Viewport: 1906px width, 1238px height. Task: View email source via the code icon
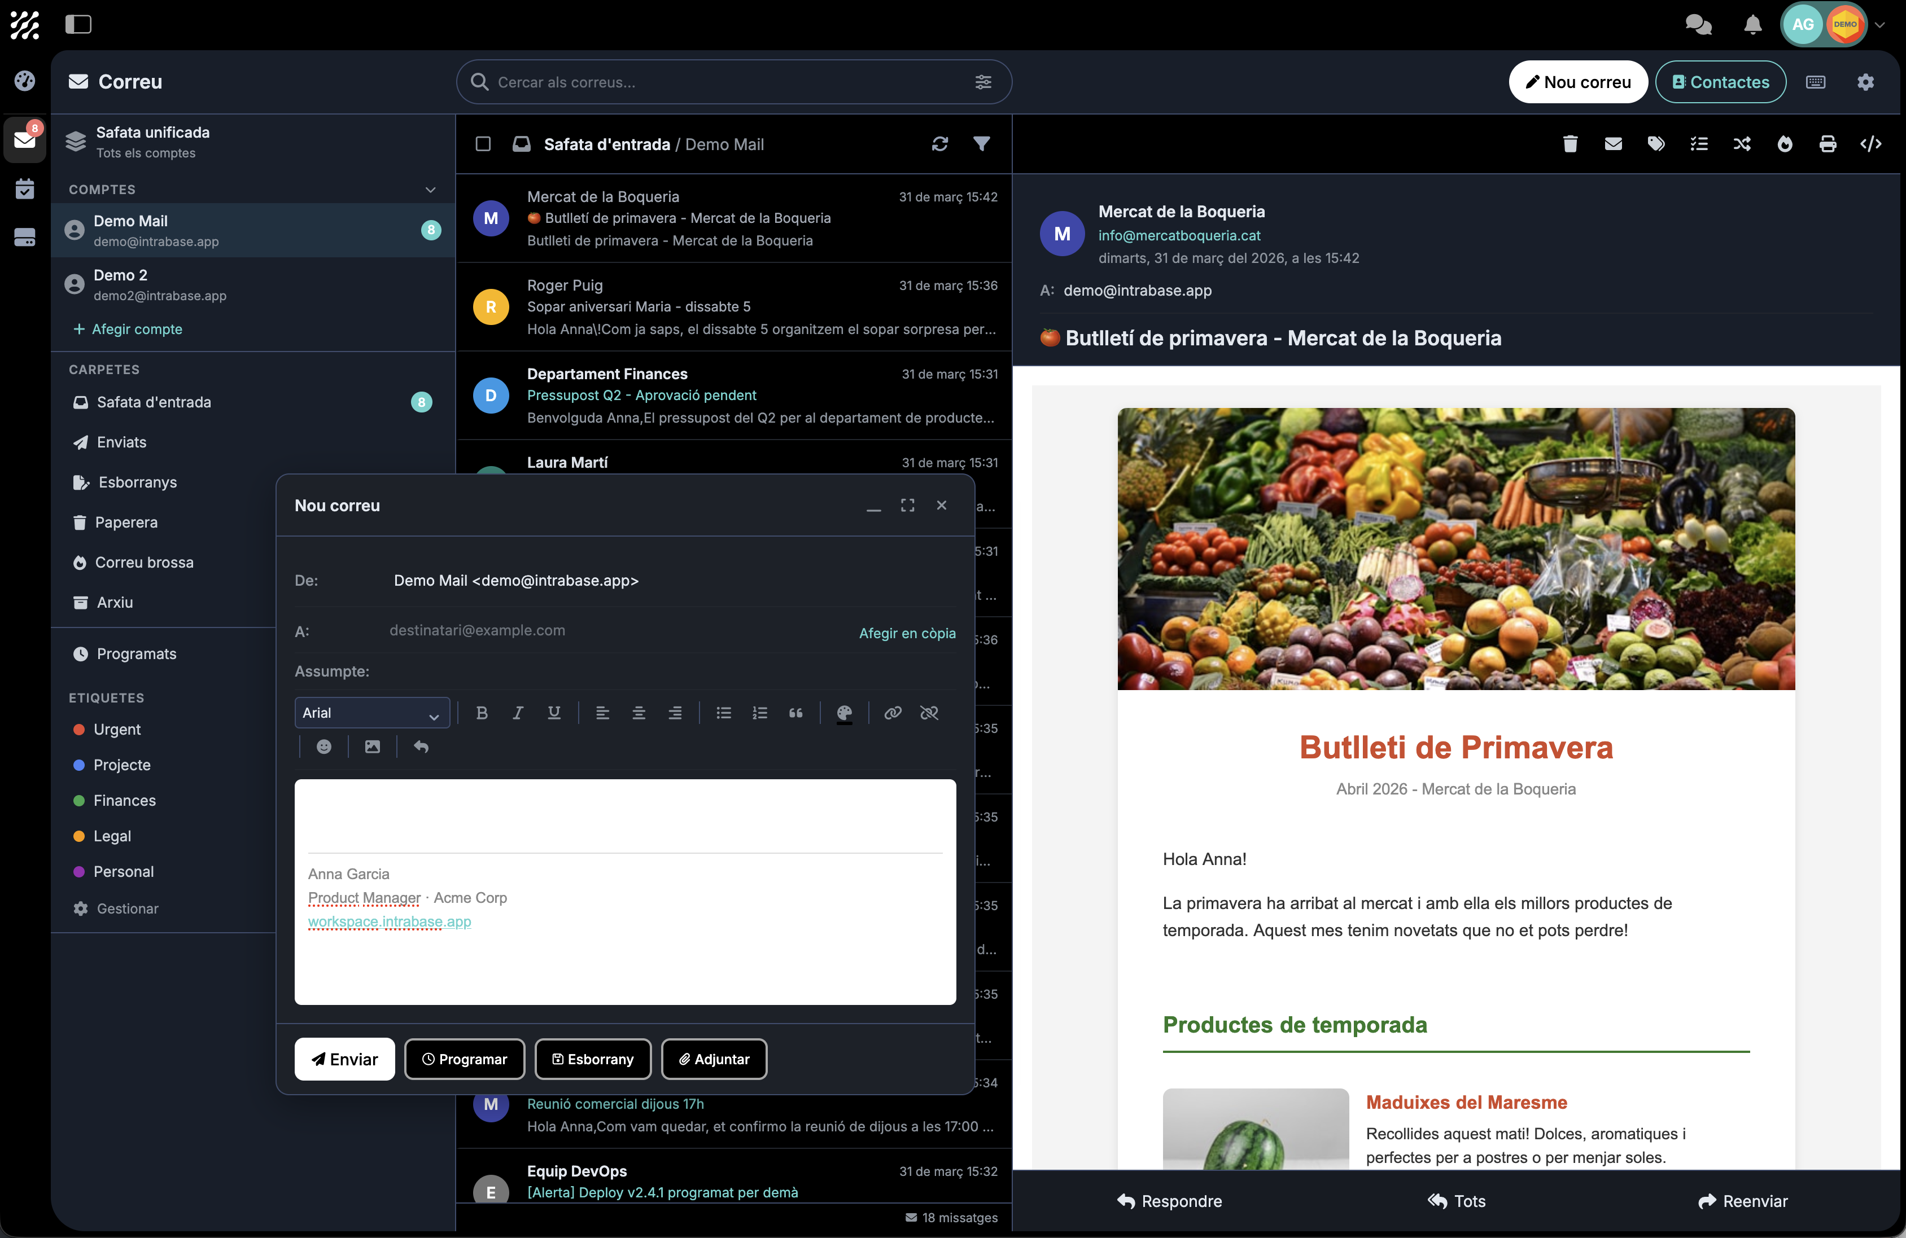(x=1871, y=144)
